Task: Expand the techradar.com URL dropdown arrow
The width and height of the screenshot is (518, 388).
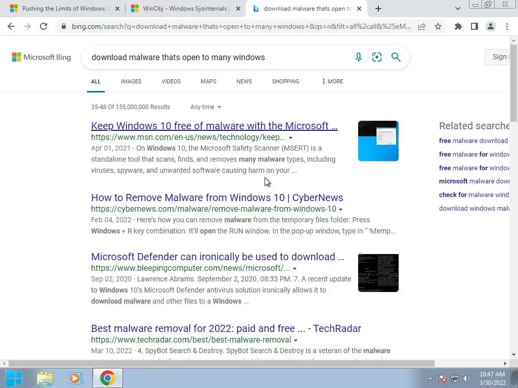Action: click(x=295, y=341)
